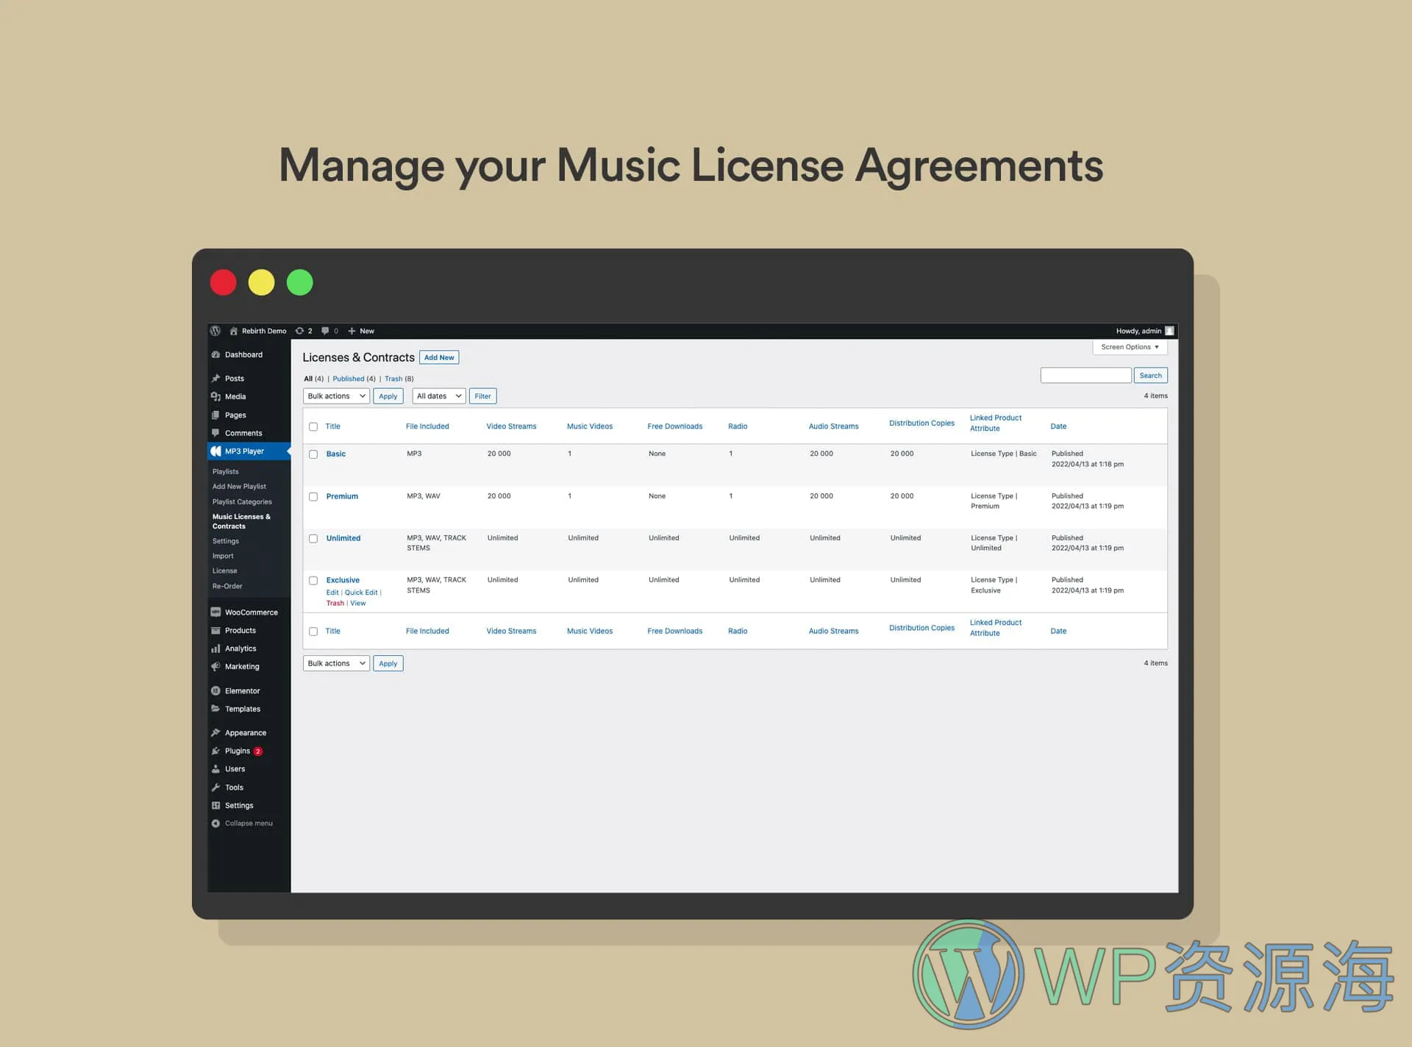This screenshot has width=1412, height=1047.
Task: Toggle the checkbox next to Basic license
Action: pyautogui.click(x=311, y=453)
